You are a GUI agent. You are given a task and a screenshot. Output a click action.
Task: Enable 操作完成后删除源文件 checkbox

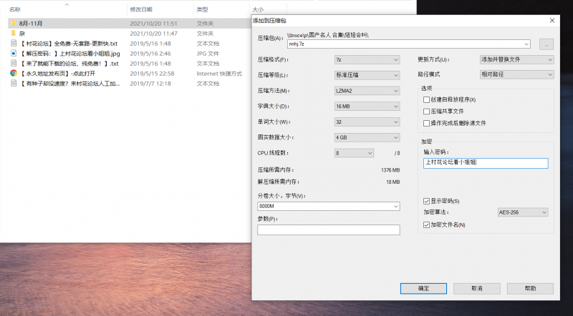point(427,123)
